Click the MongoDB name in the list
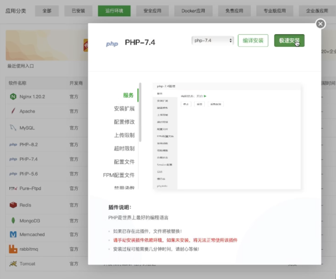 pyautogui.click(x=30, y=221)
